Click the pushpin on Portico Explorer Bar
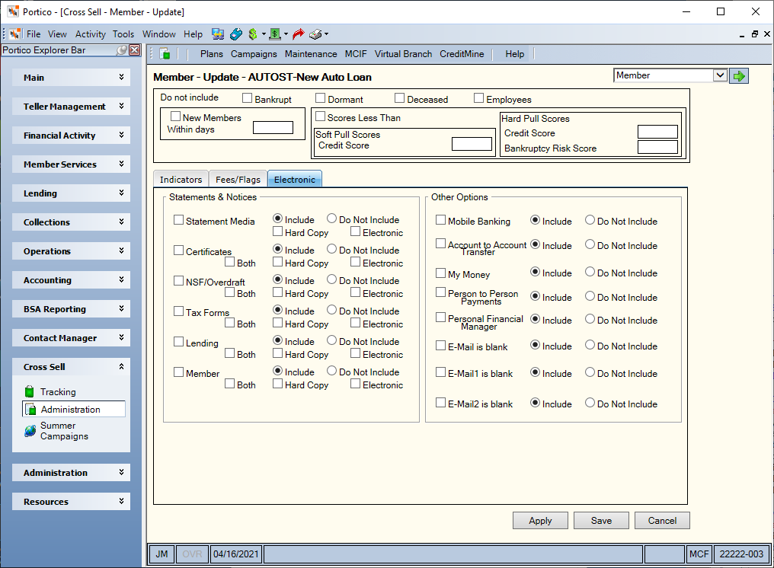 coord(121,49)
